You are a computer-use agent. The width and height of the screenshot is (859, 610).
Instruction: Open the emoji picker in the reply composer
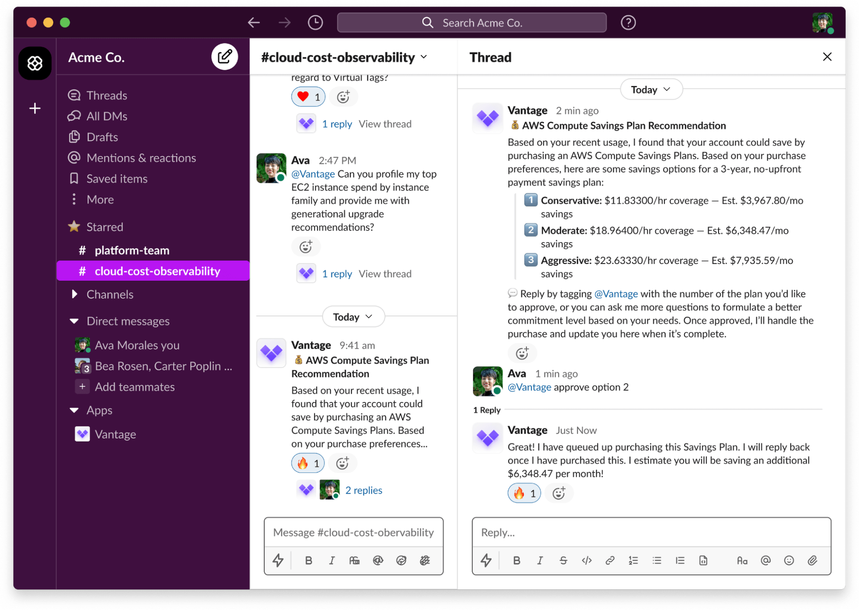(x=789, y=560)
